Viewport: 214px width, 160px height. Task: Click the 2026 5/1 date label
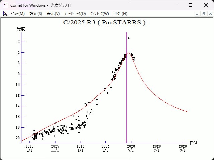pyautogui.click(x=131, y=148)
